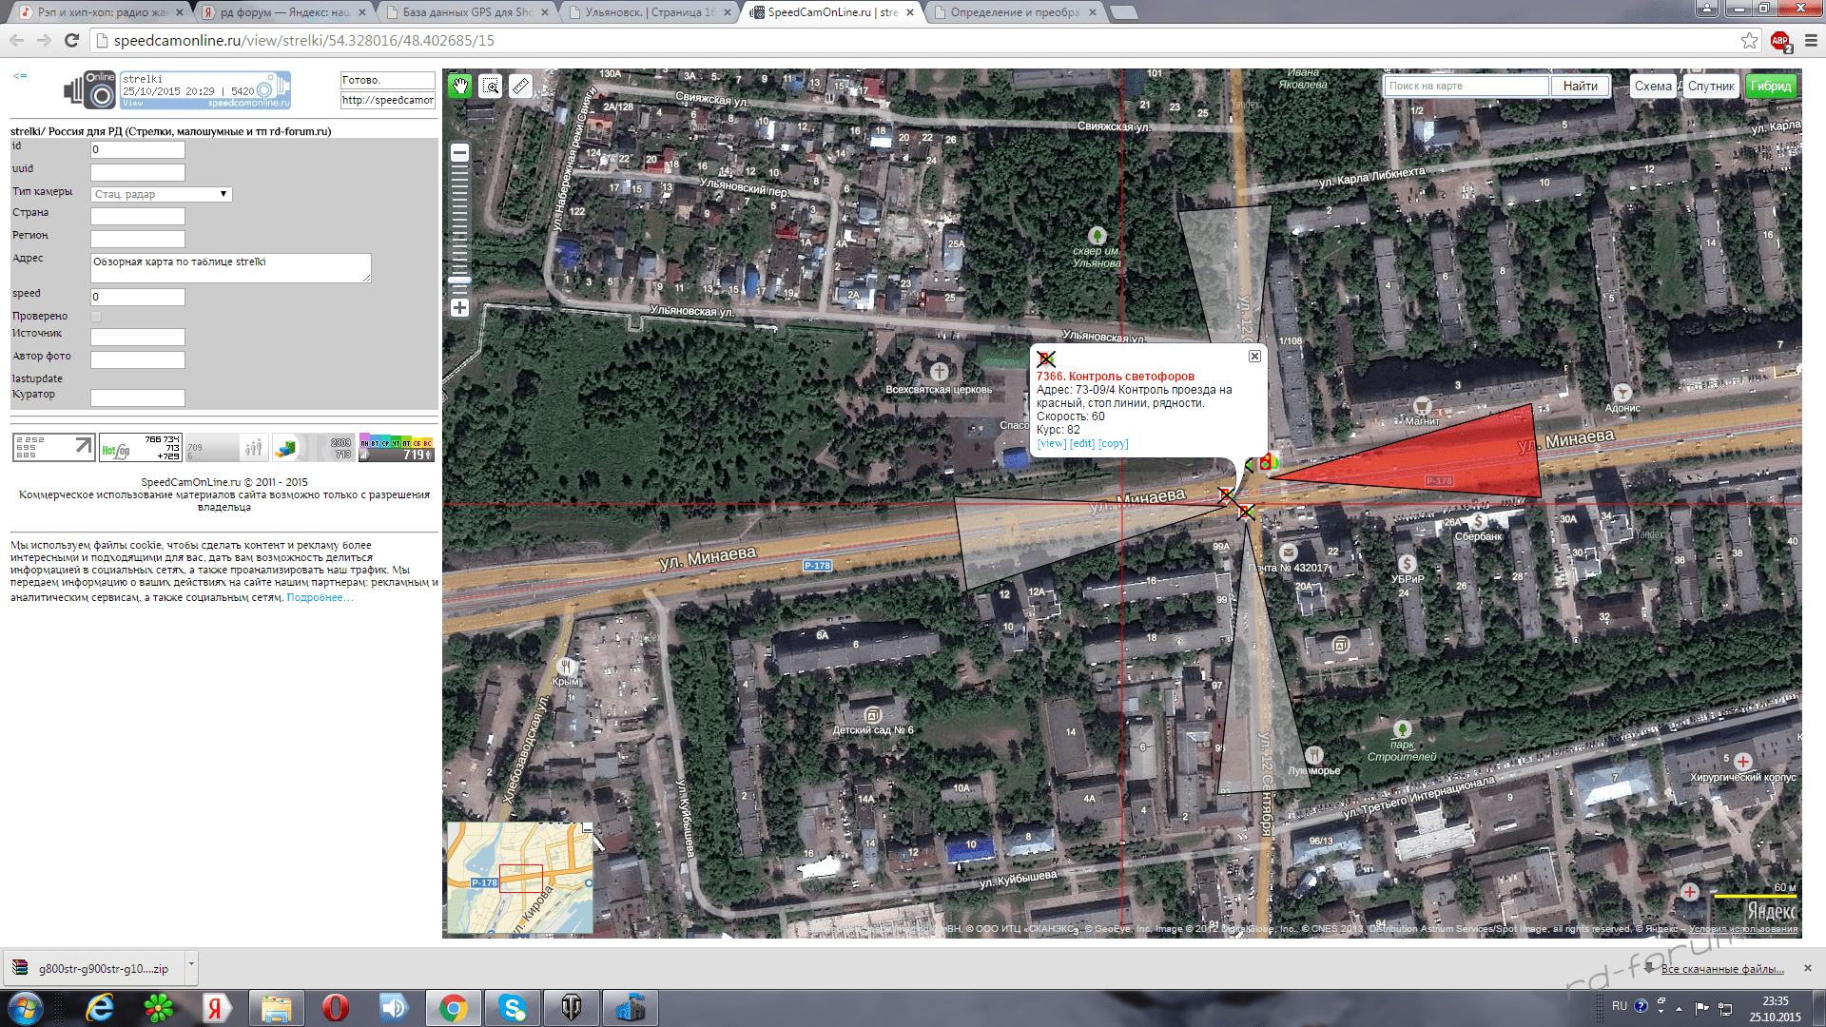
Task: Switch map to Схема layer
Action: [1653, 86]
